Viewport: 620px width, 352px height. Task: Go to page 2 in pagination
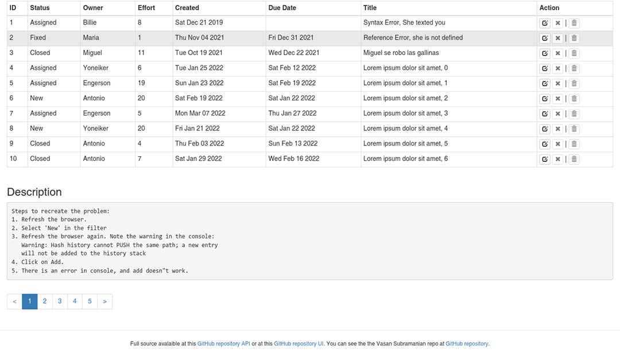coord(45,301)
